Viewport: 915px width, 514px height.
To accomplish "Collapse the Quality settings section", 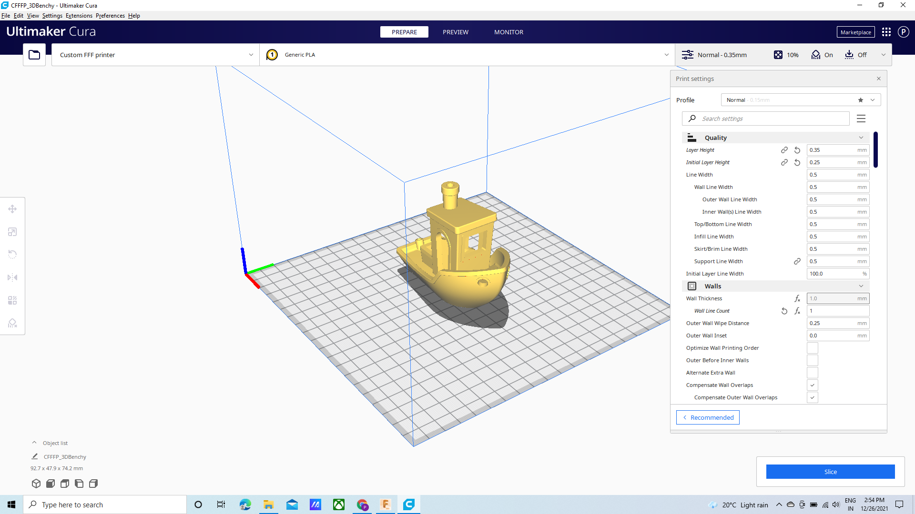I will 776,138.
